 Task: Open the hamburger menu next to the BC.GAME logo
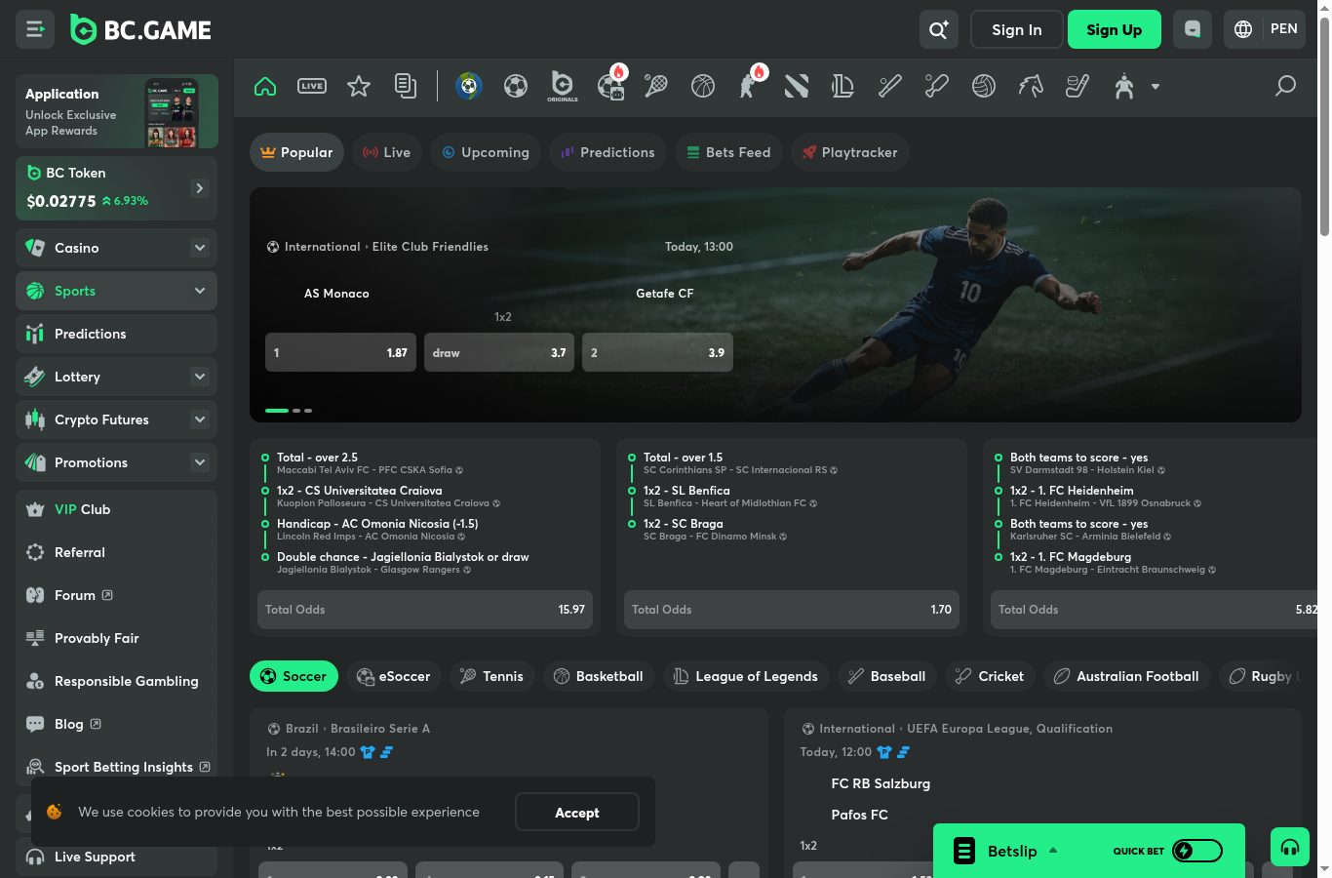click(35, 29)
